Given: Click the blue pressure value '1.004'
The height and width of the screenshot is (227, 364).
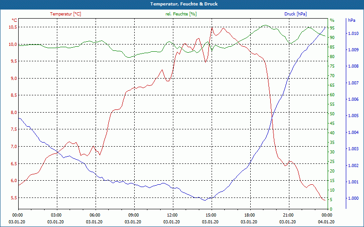Looking at the screenshot, I should click(353, 133).
